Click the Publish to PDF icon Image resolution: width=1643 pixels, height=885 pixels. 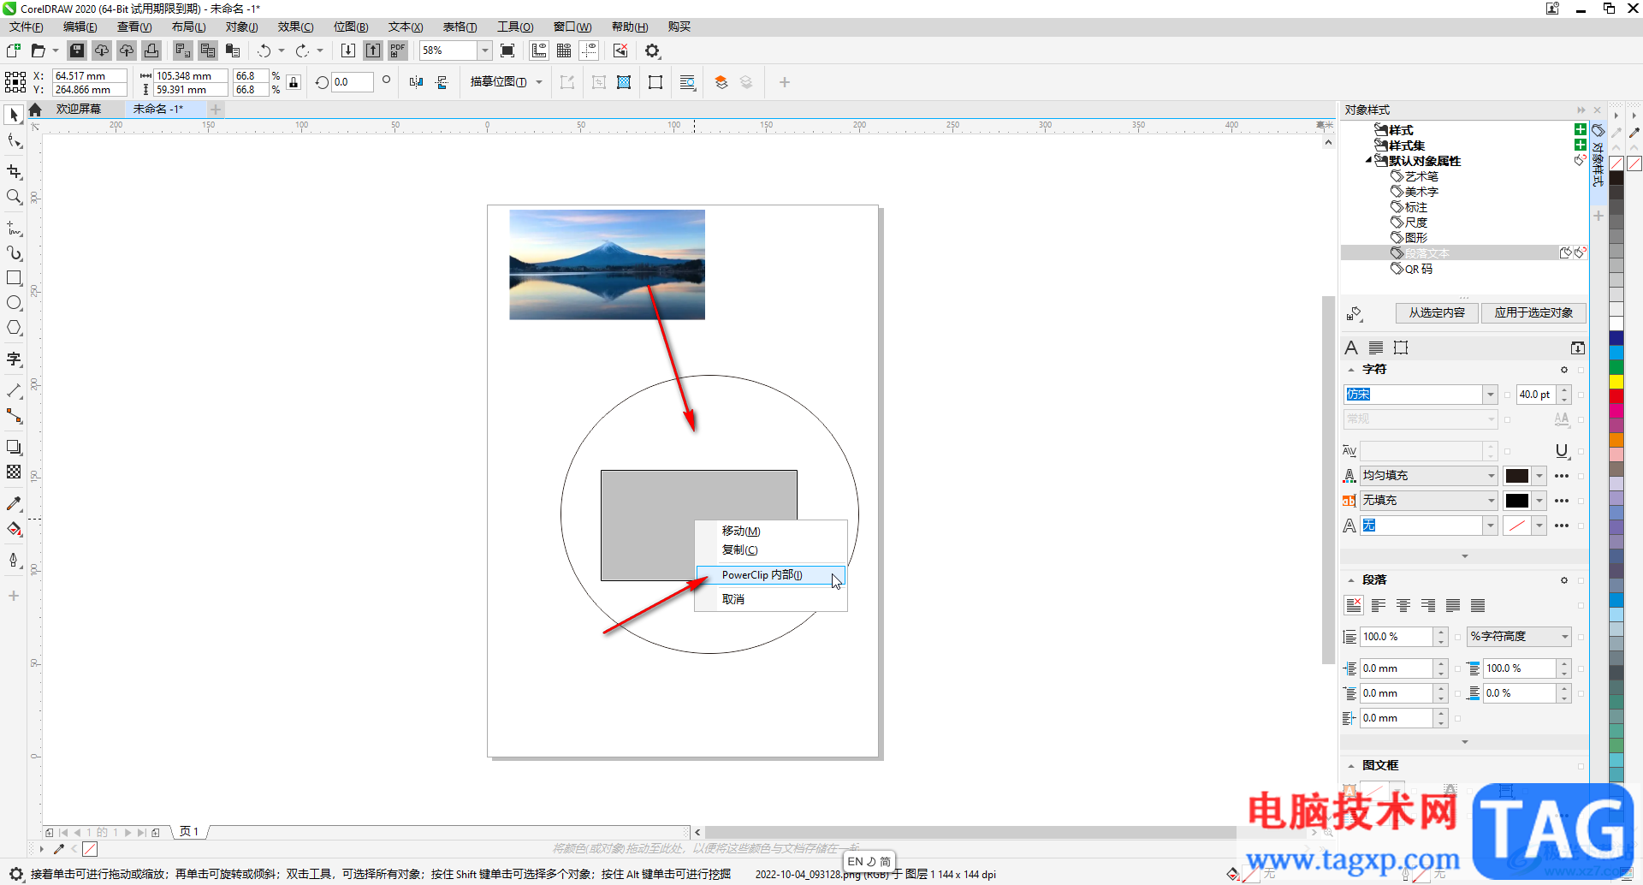[x=398, y=50]
